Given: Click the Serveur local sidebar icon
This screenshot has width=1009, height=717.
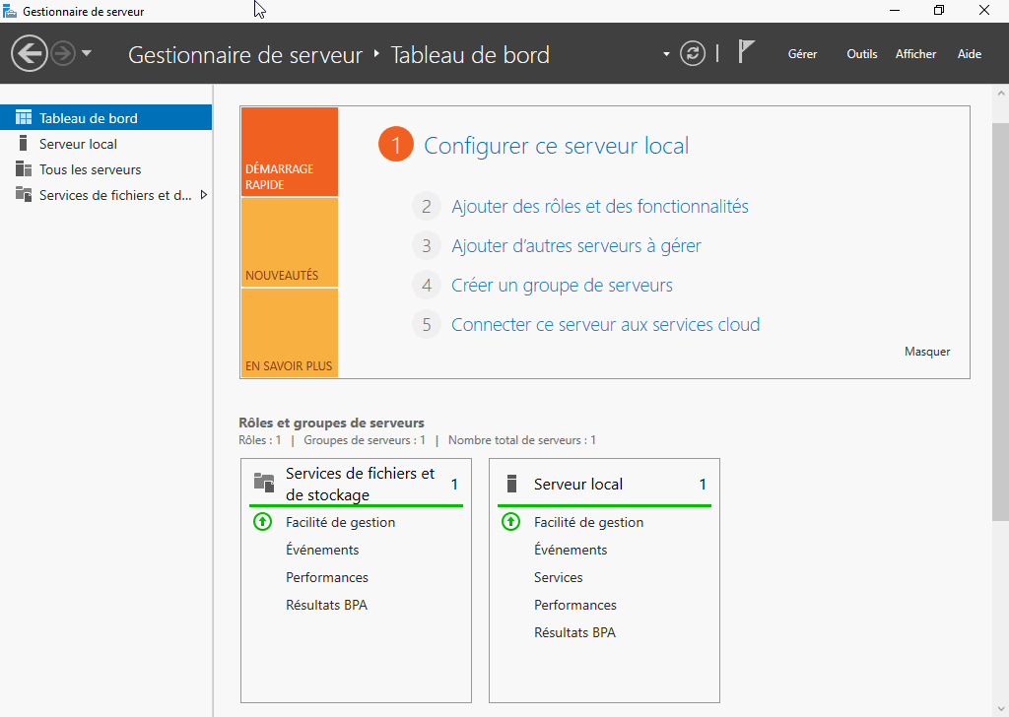Looking at the screenshot, I should tap(24, 144).
